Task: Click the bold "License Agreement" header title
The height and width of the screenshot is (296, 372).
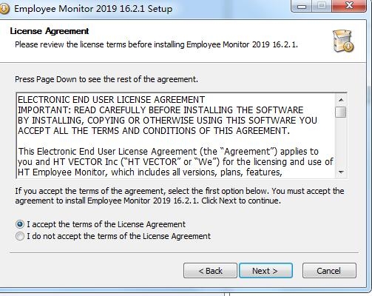Action: point(50,31)
